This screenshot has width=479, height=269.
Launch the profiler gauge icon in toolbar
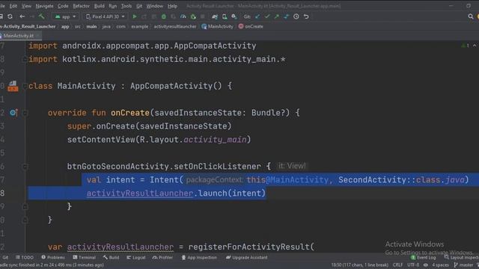point(183,16)
